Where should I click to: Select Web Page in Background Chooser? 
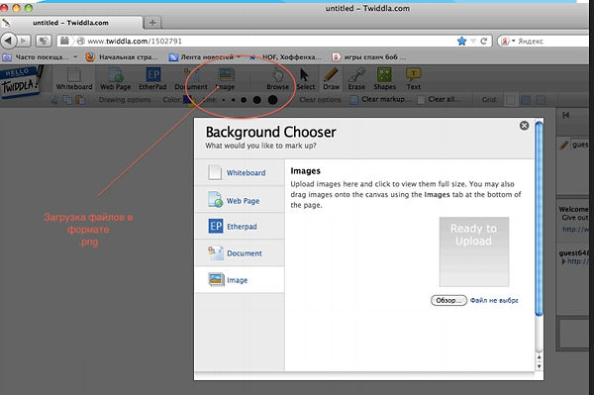[240, 200]
